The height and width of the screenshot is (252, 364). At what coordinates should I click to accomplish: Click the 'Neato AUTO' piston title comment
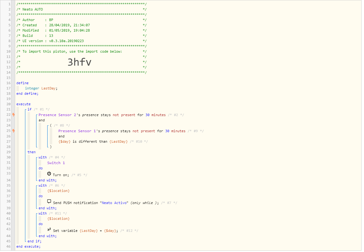point(32,9)
